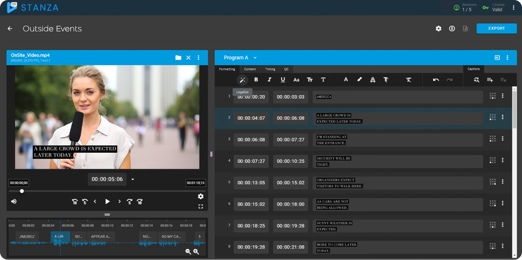Expand the Program A dropdown
Image resolution: width=522 pixels, height=260 pixels.
pos(255,58)
